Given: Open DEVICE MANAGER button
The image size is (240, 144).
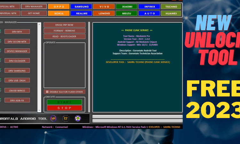Looking at the screenshot, I should 17,51.
